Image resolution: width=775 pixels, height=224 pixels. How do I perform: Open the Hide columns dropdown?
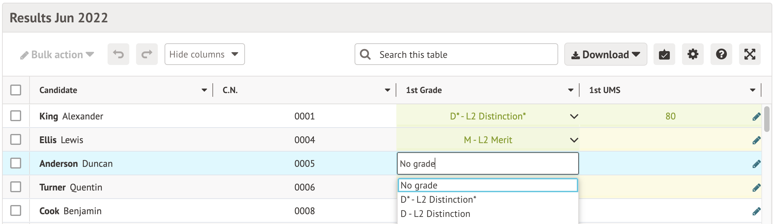[204, 54]
